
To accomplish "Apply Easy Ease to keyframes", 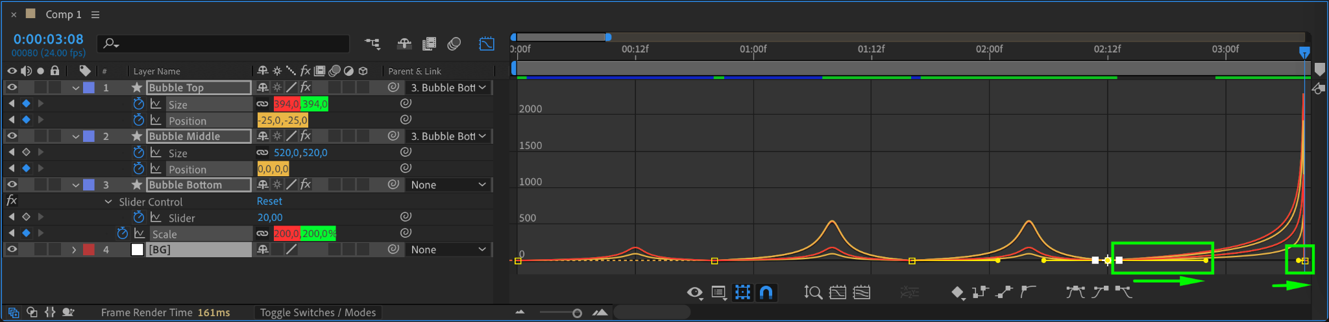I will (1075, 293).
